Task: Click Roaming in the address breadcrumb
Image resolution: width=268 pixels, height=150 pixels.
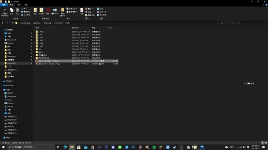Action: point(47,23)
